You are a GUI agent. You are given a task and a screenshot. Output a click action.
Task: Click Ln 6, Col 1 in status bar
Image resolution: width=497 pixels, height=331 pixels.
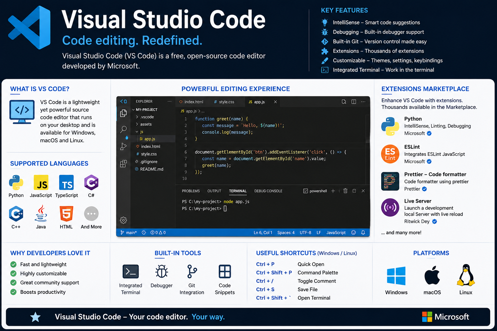pos(263,232)
